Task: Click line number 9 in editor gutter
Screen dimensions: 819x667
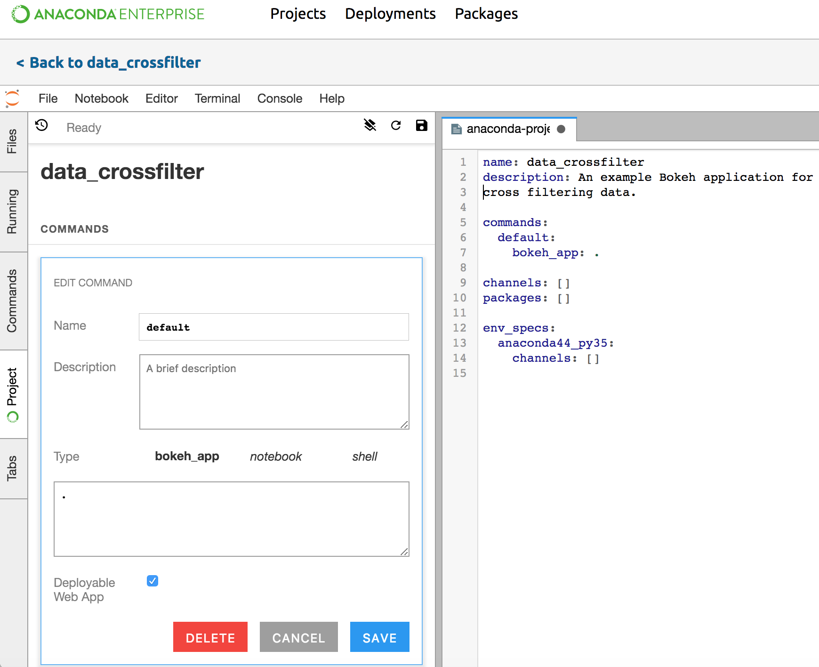Action: point(463,283)
